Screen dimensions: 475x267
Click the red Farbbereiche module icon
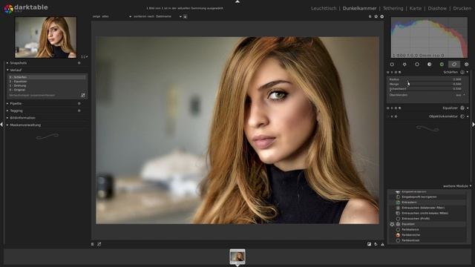tap(398, 235)
